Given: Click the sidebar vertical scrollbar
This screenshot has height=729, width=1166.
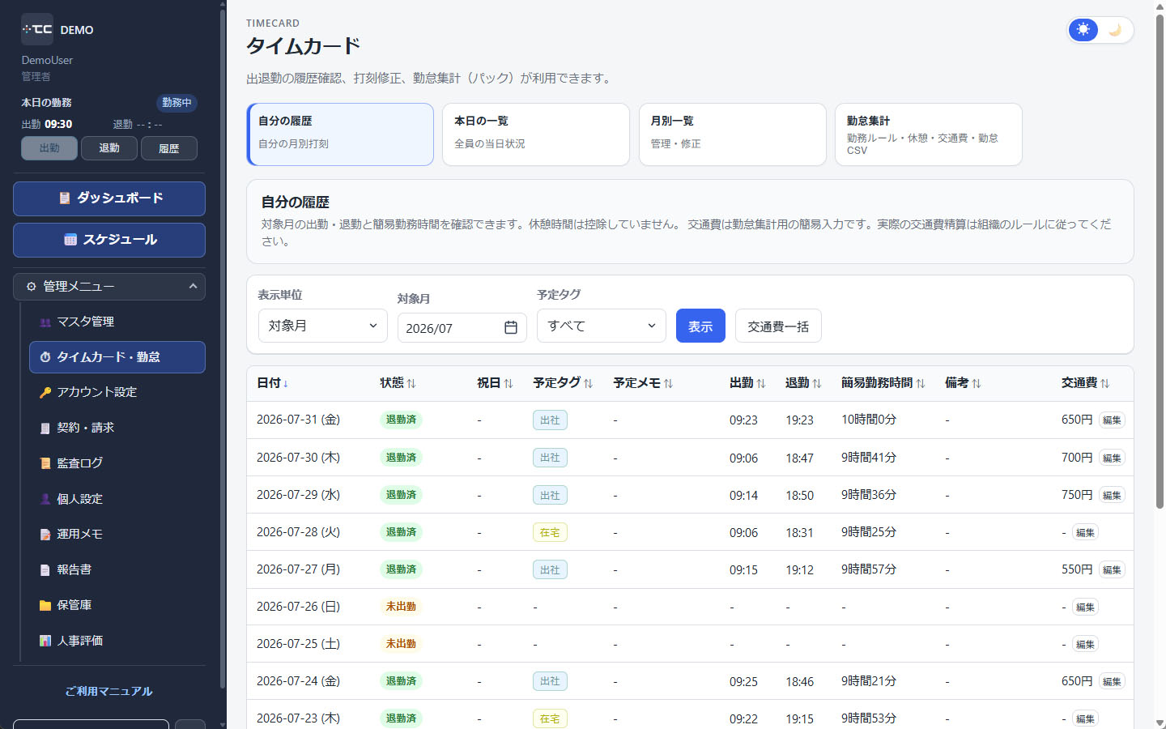Looking at the screenshot, I should (223, 348).
